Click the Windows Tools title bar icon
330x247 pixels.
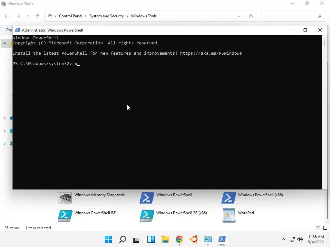pos(4,4)
